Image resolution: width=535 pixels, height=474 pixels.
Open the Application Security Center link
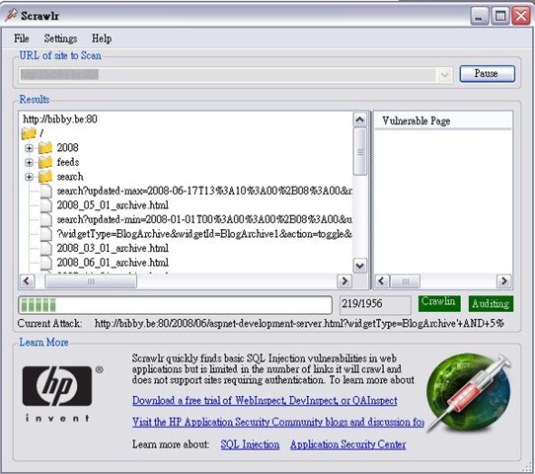click(x=348, y=444)
